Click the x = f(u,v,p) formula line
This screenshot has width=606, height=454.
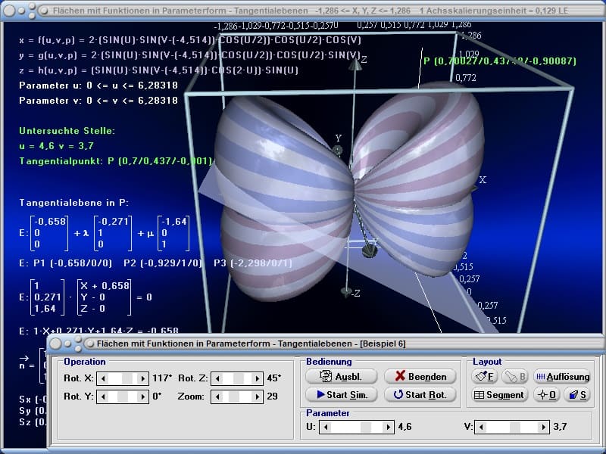click(x=190, y=40)
